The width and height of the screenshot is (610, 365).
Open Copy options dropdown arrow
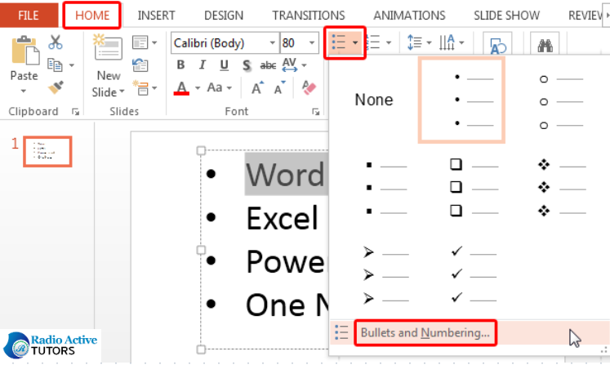click(x=72, y=65)
